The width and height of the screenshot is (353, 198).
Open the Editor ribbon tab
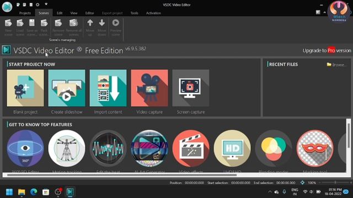[x=89, y=13]
